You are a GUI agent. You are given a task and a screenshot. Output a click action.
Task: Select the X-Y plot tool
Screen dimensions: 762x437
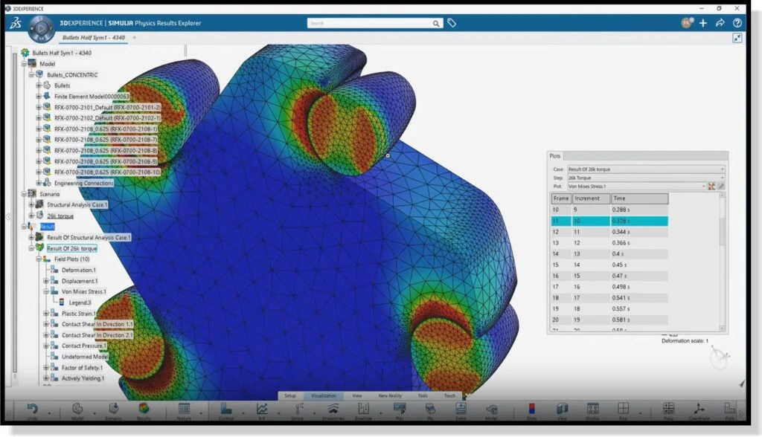(x=262, y=408)
